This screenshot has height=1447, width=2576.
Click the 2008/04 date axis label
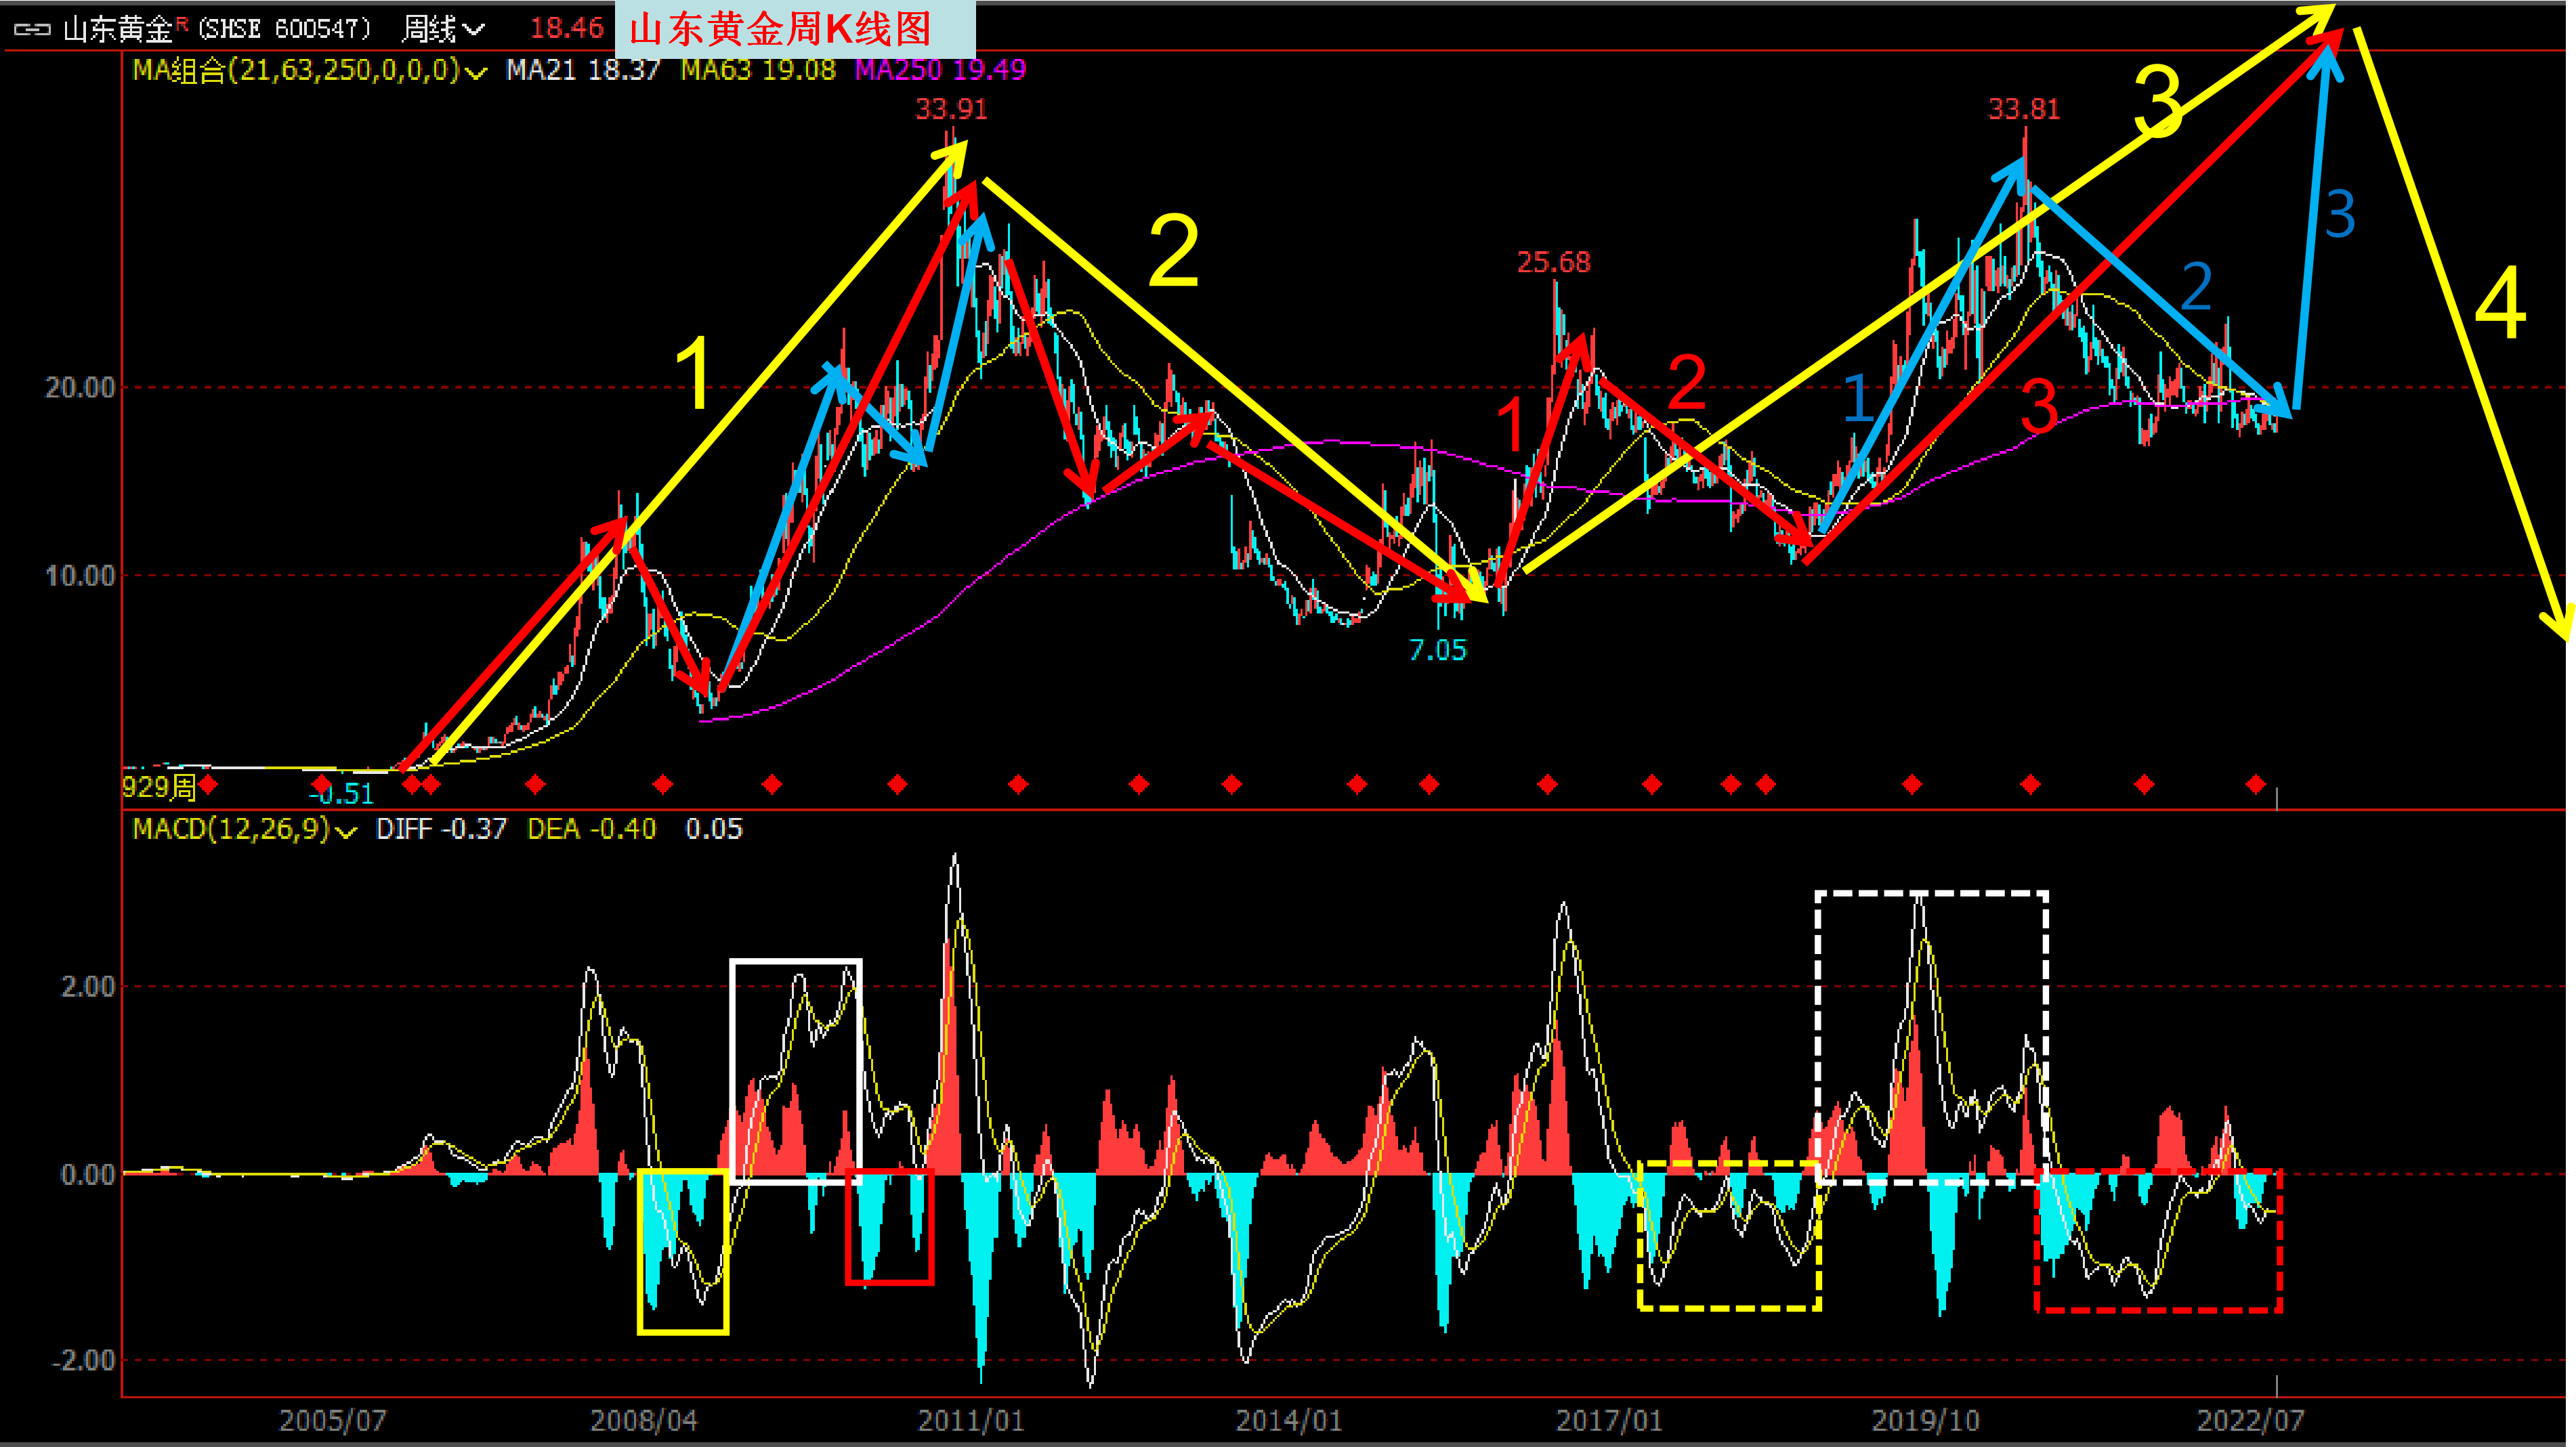click(x=643, y=1420)
